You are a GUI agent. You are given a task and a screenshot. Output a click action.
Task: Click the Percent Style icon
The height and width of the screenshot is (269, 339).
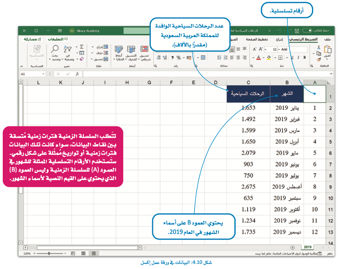tap(179, 58)
